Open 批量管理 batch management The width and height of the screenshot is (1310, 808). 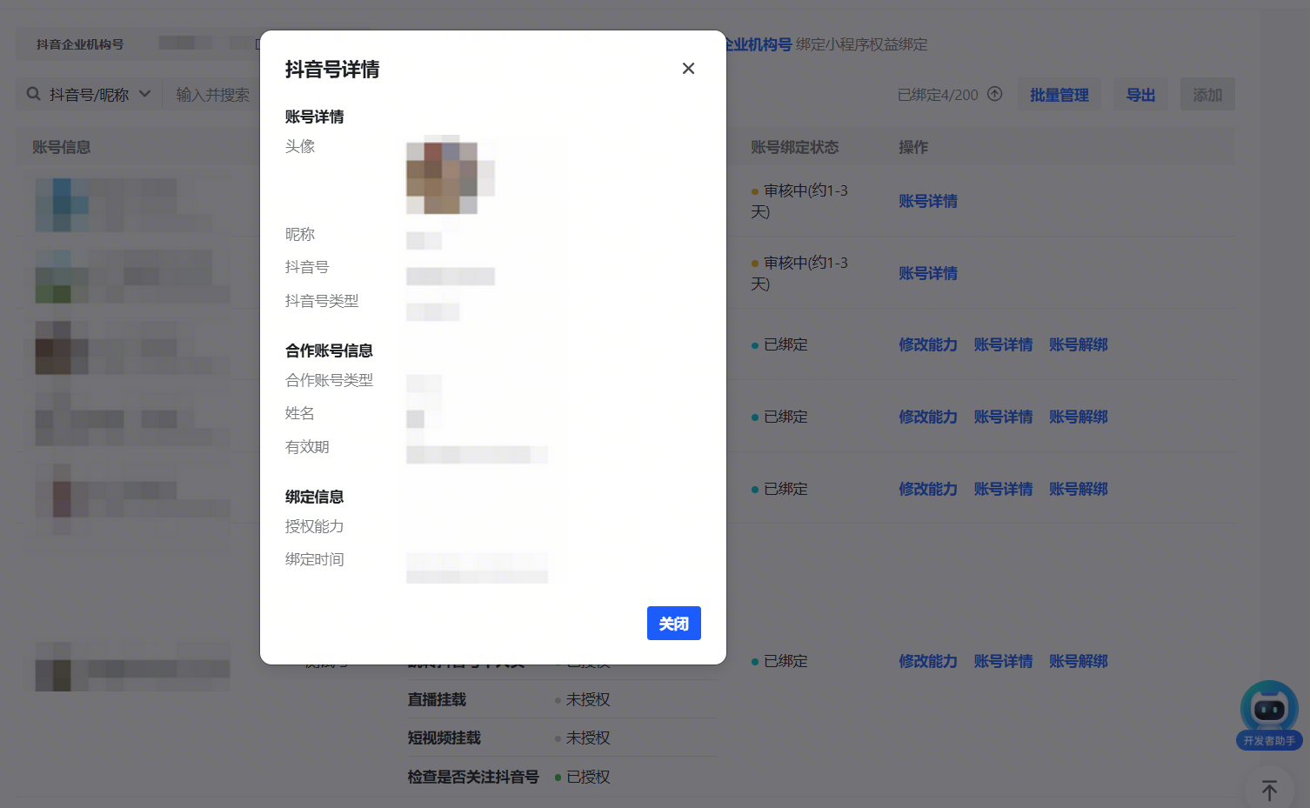[x=1059, y=95]
